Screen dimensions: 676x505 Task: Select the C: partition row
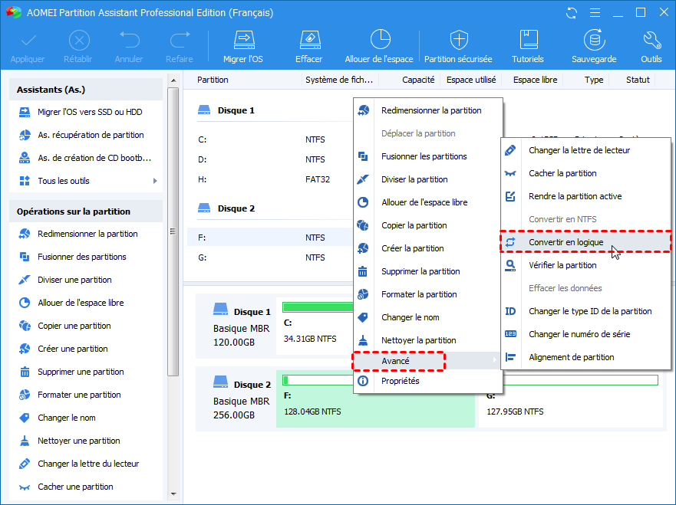(x=270, y=139)
